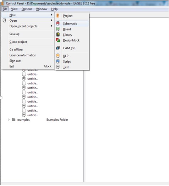Create a new Text file
Image resolution: width=169 pixels, height=186 pixels.
pyautogui.click(x=72, y=67)
